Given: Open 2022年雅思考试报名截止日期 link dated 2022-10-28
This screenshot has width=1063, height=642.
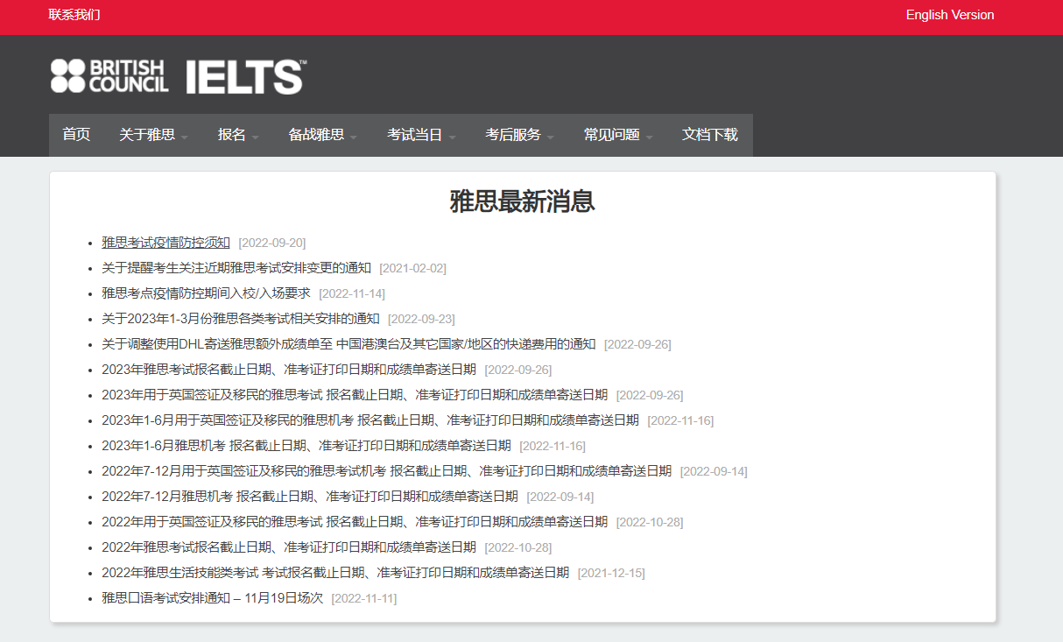Looking at the screenshot, I should [289, 547].
